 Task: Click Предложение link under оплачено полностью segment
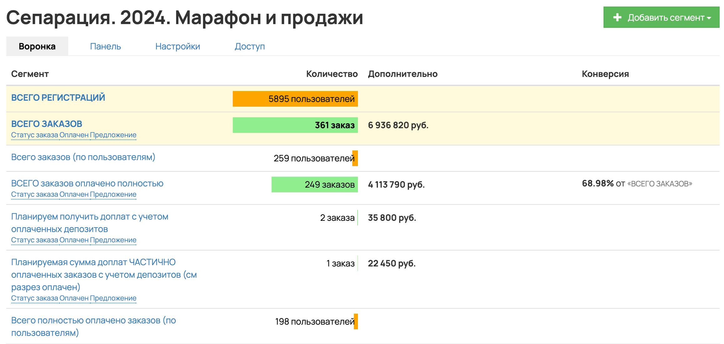114,194
